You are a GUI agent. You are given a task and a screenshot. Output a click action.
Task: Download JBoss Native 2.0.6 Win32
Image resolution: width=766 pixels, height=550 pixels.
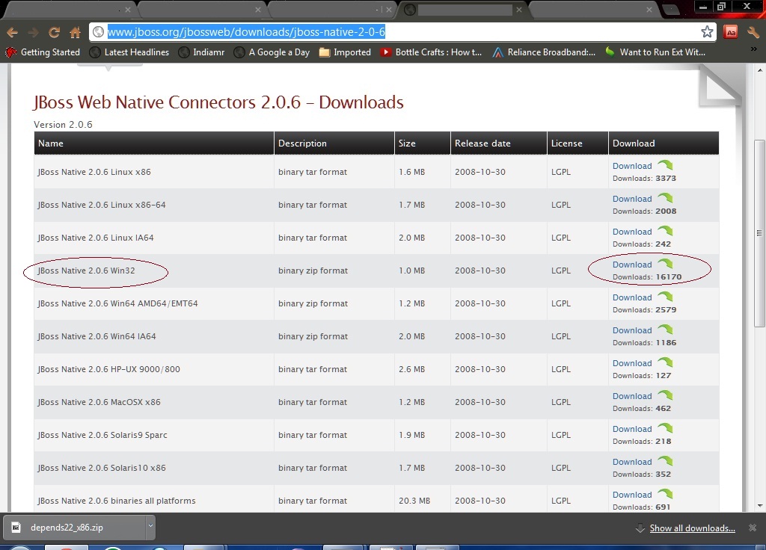(632, 265)
